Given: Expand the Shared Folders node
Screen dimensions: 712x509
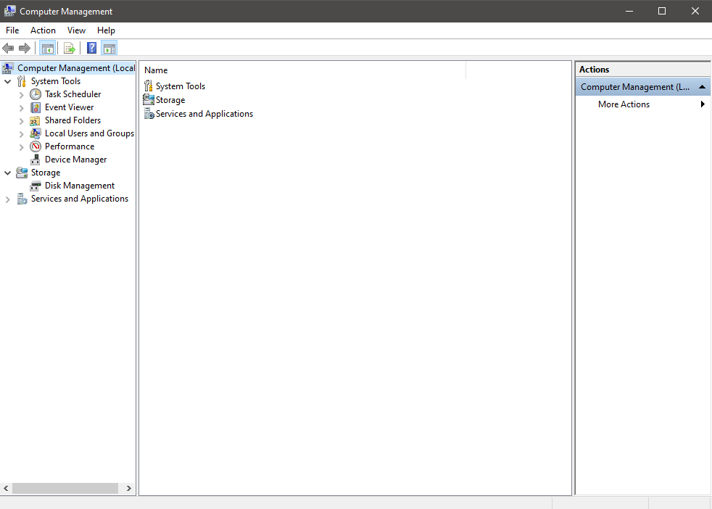Looking at the screenshot, I should pyautogui.click(x=21, y=121).
